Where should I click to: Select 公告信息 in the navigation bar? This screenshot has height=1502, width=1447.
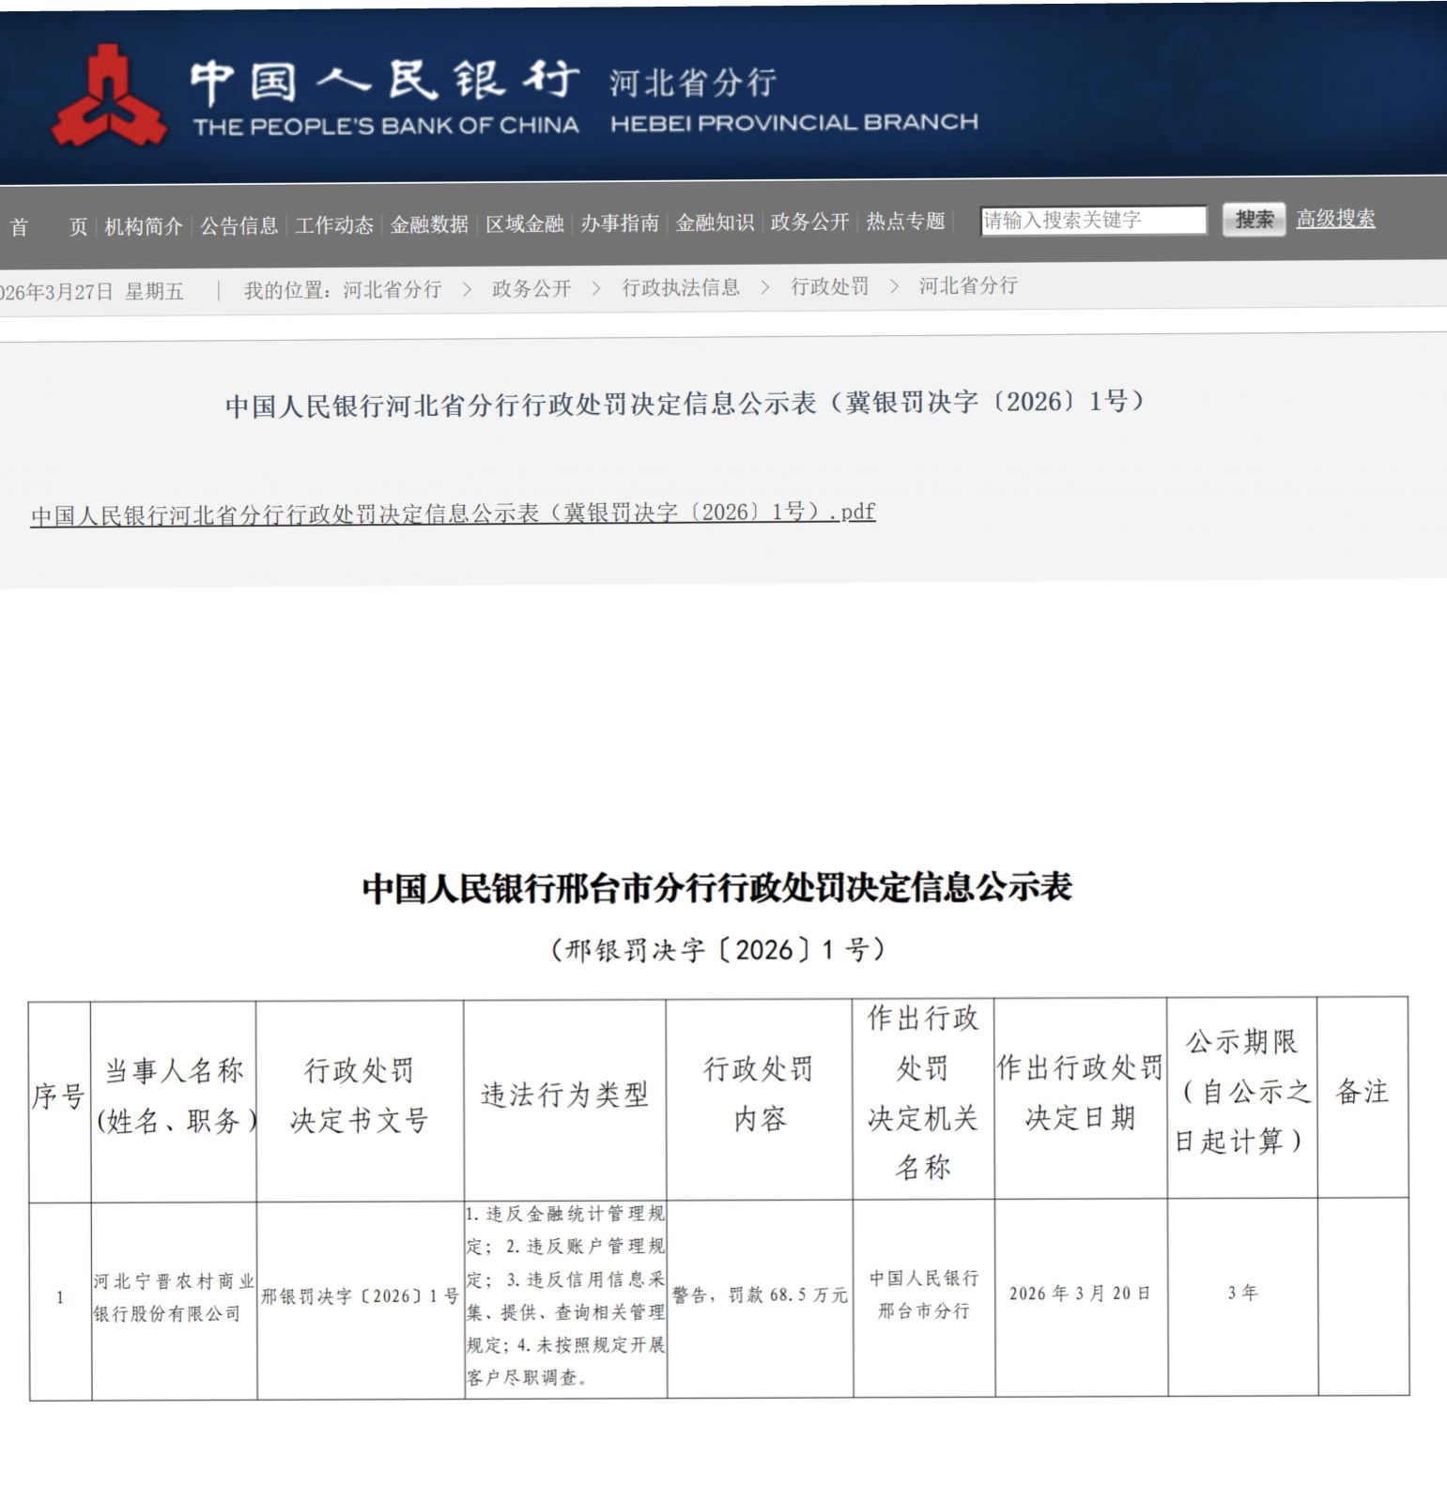239,225
